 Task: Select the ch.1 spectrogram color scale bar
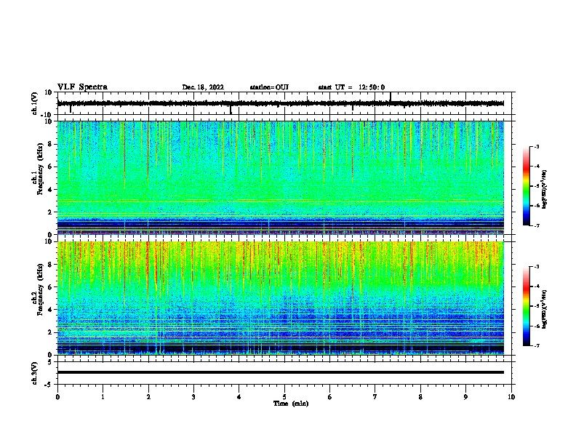click(x=527, y=186)
